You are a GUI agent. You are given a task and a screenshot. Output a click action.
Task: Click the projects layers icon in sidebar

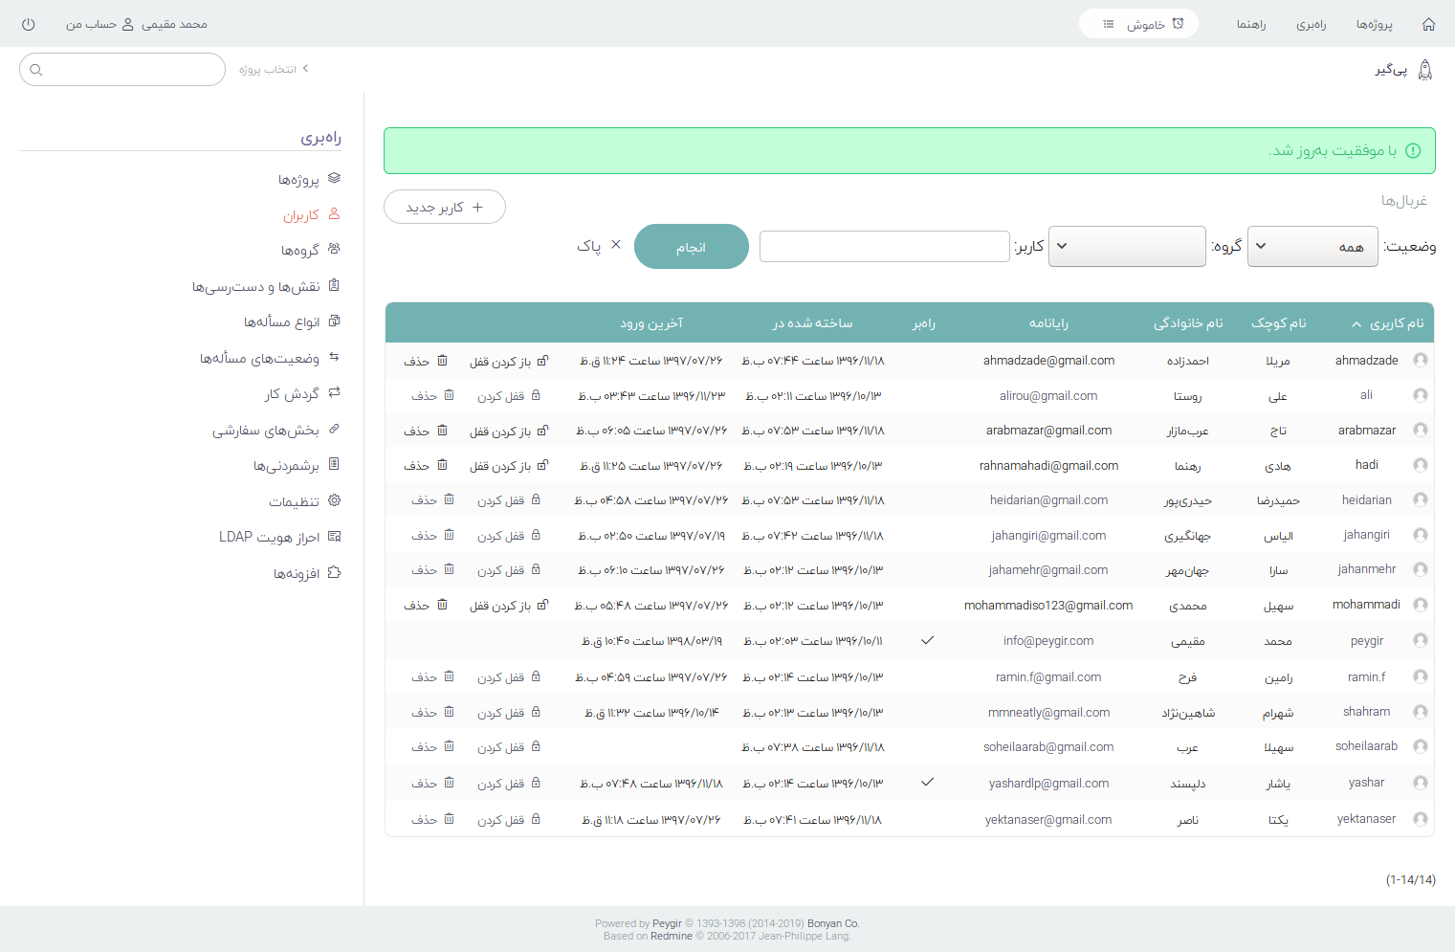pyautogui.click(x=334, y=178)
